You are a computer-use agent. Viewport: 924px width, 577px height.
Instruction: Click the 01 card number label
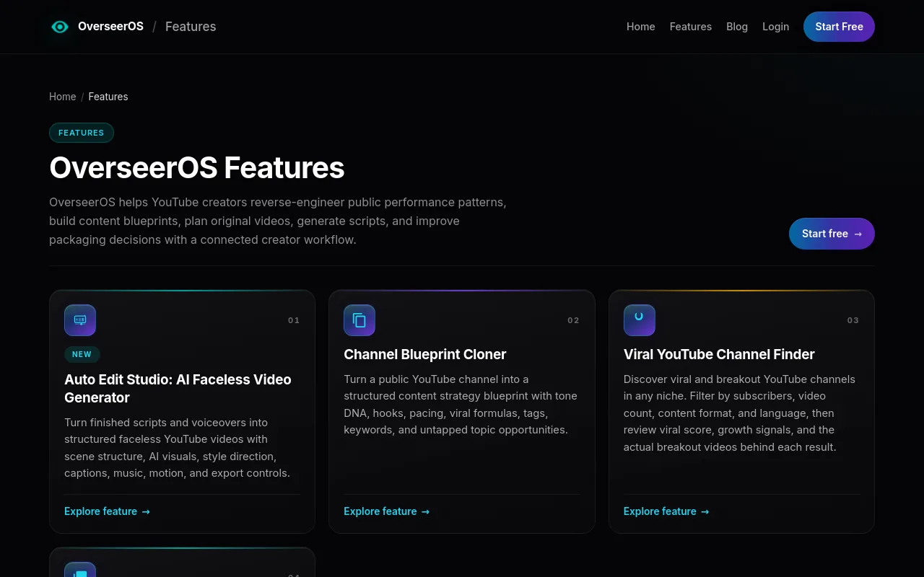[x=294, y=320]
